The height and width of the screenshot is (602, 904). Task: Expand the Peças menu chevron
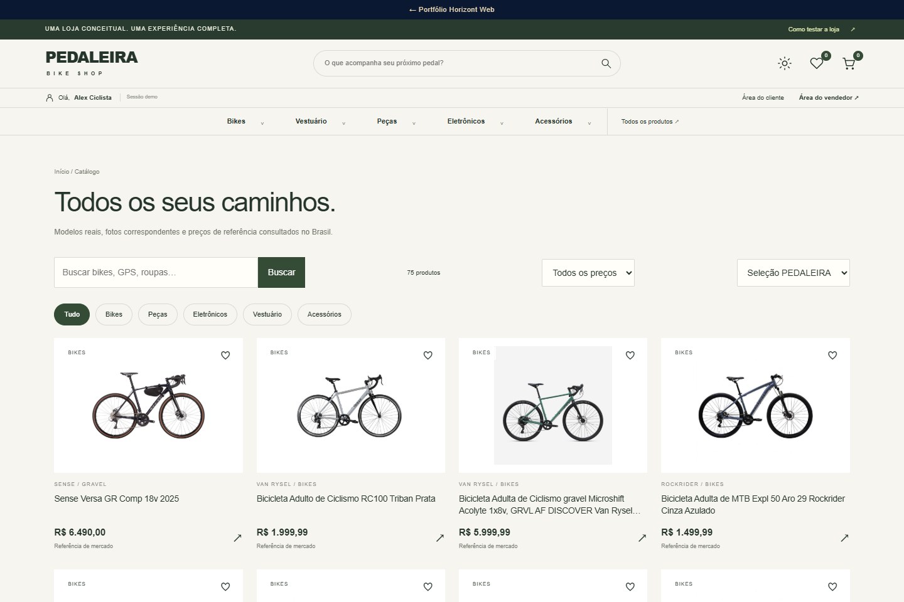414,123
